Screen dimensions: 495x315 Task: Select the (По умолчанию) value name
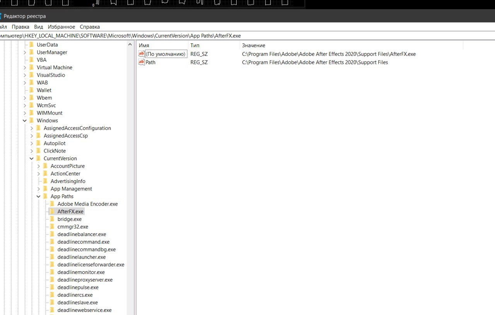pos(166,54)
